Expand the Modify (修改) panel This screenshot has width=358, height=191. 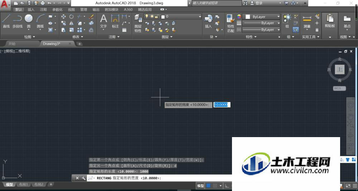(x=78, y=37)
